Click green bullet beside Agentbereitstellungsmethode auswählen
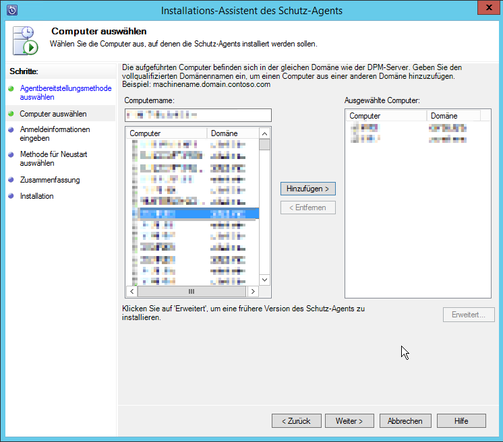 [x=11, y=88]
